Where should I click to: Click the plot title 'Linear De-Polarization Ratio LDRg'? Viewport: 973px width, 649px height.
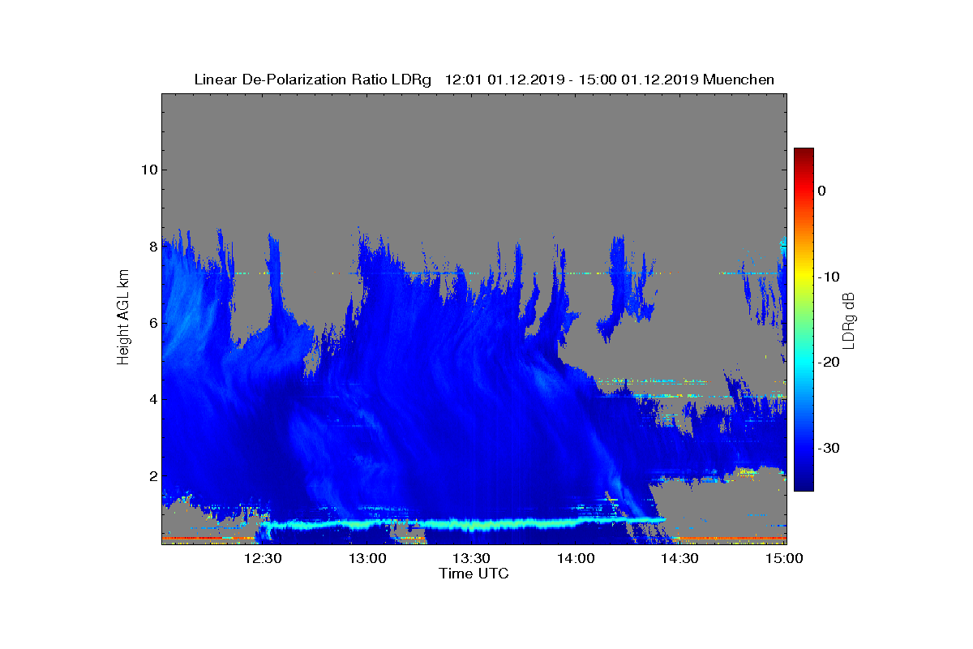click(x=313, y=80)
